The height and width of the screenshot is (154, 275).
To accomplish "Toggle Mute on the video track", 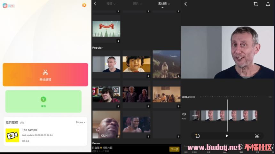I will [x=184, y=115].
